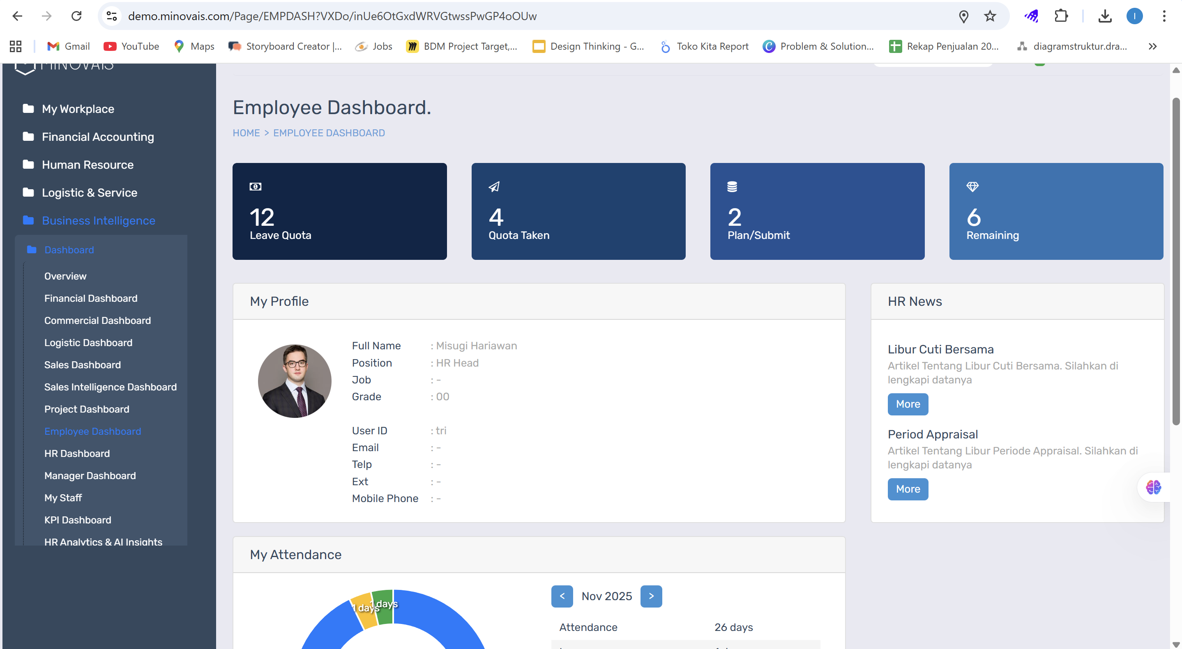Click the Quota Taken paper plane icon

(x=494, y=186)
